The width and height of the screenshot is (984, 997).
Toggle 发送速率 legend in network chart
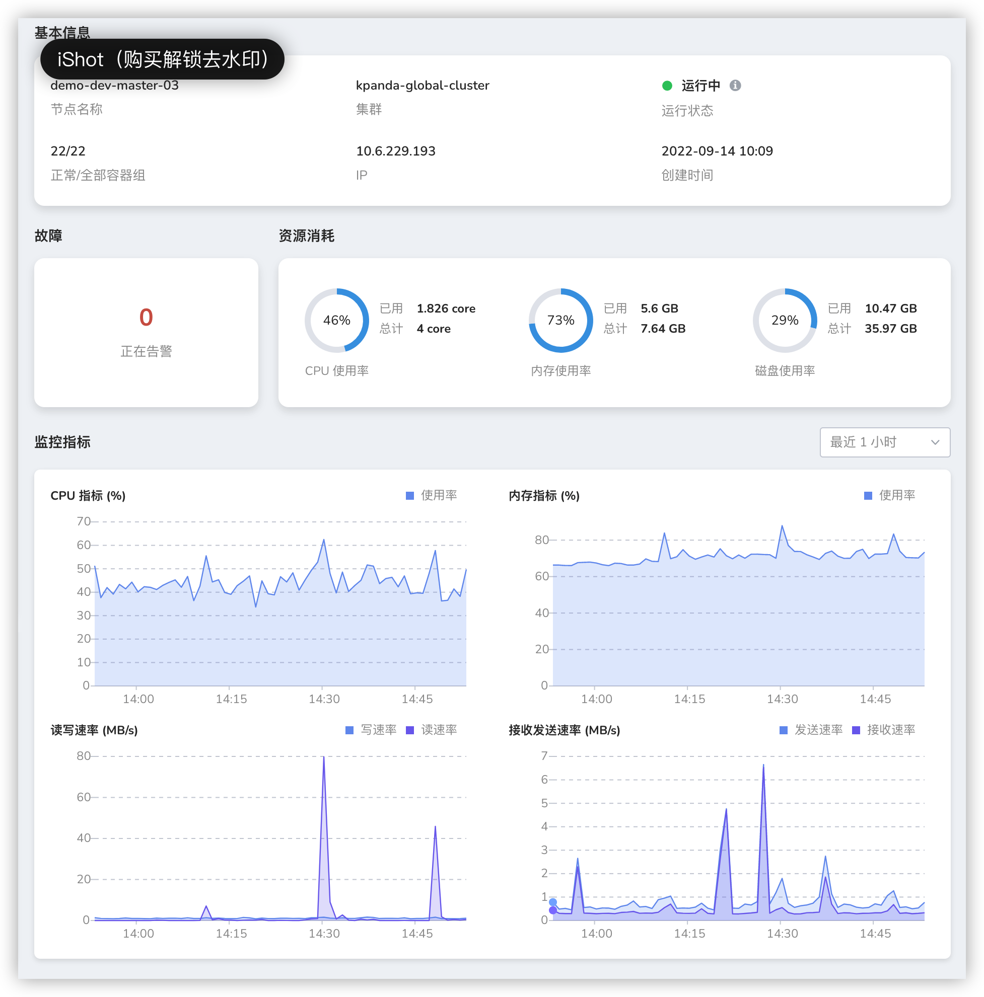(x=811, y=730)
